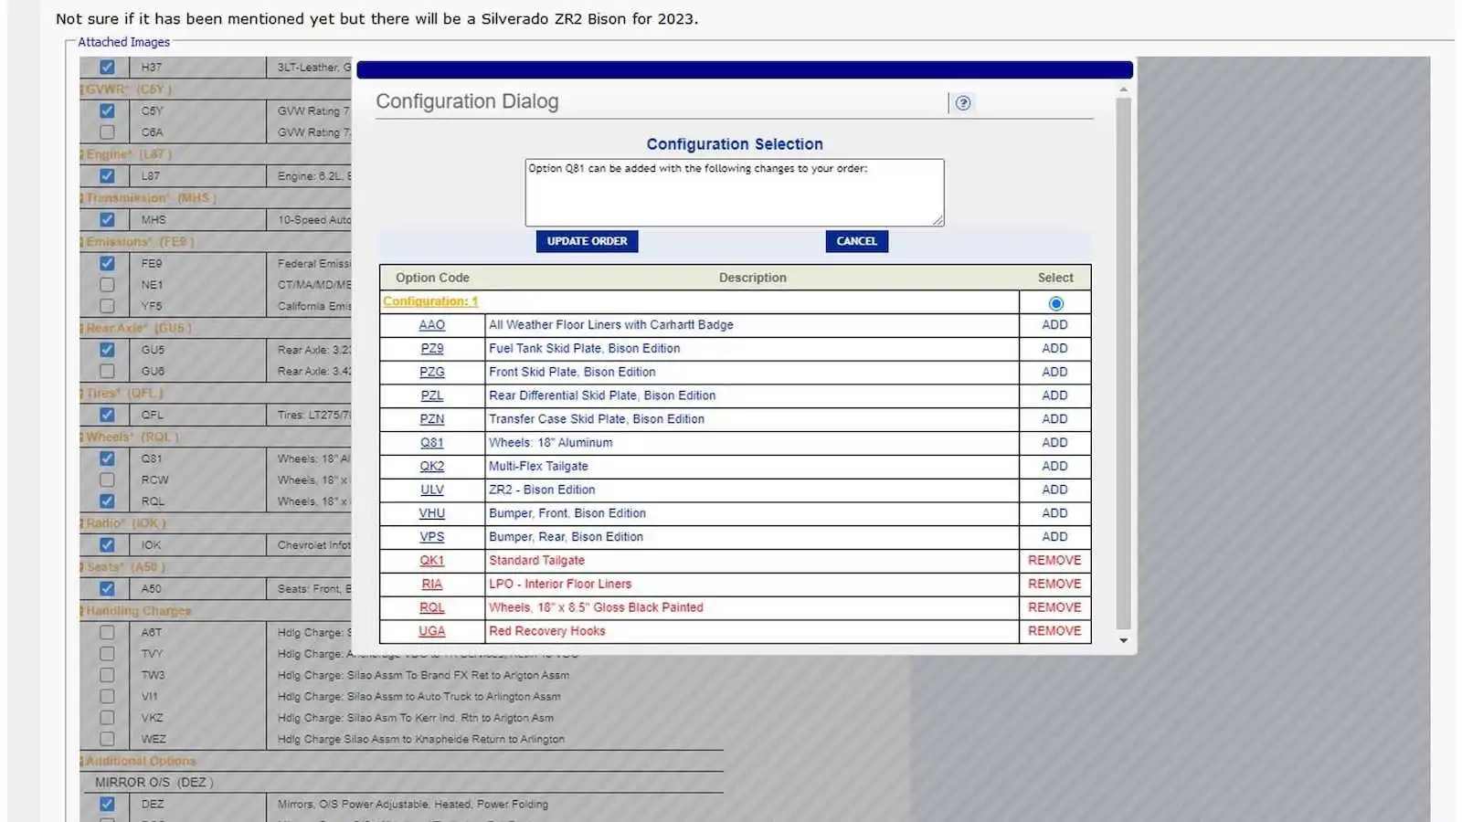Check the C6A GVW rating checkbox

pyautogui.click(x=107, y=132)
